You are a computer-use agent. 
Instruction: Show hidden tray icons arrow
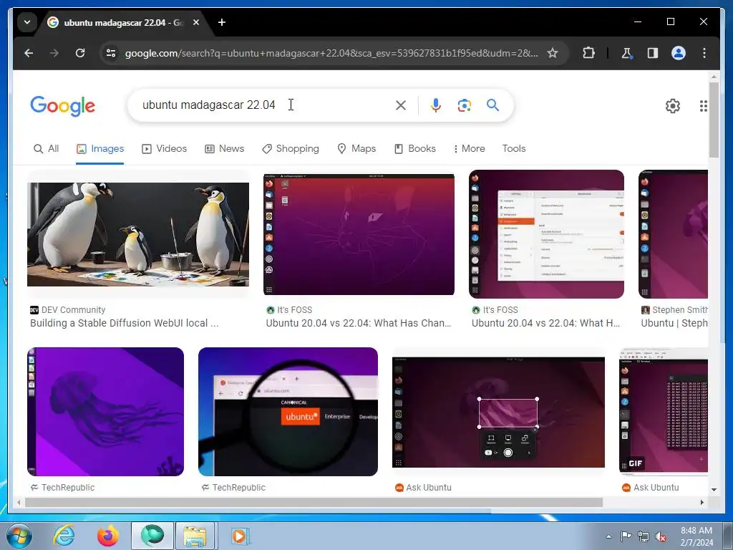(608, 536)
